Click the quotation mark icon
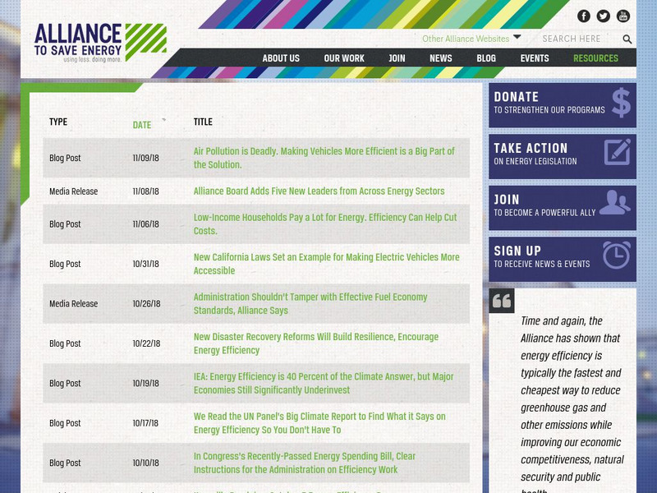The image size is (657, 493). click(502, 301)
